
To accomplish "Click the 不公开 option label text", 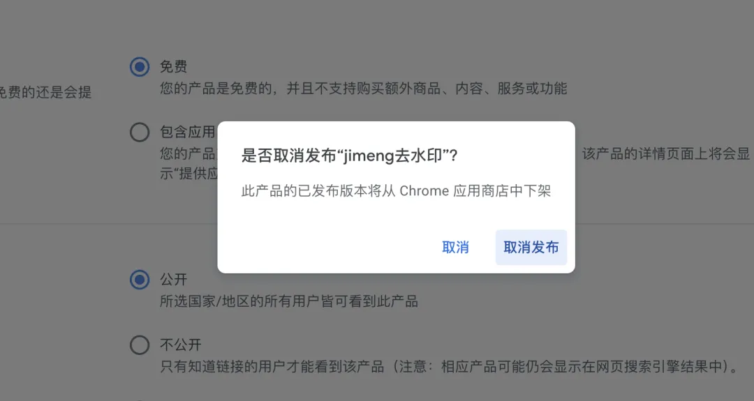I will coord(180,345).
